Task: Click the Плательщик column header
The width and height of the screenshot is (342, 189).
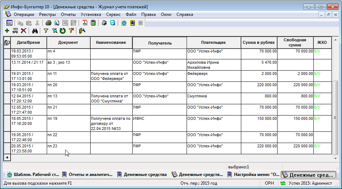Action: click(x=214, y=42)
